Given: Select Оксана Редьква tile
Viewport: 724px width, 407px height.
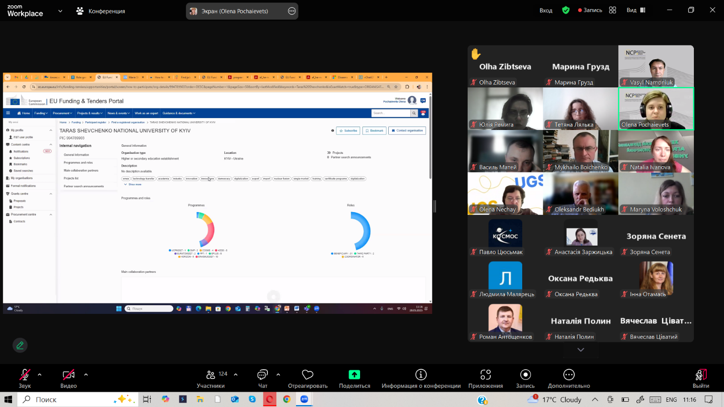Looking at the screenshot, I should 581,278.
